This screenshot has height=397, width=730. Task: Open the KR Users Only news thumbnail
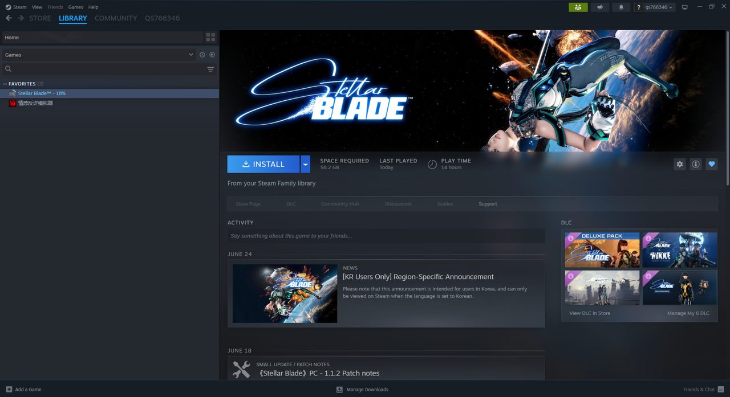(x=285, y=293)
